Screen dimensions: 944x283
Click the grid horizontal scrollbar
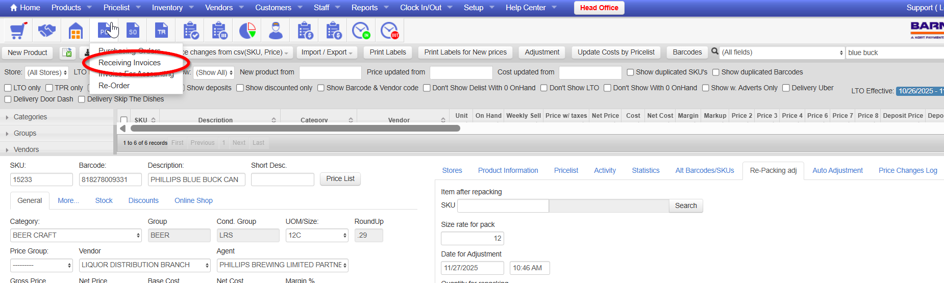[x=295, y=128]
